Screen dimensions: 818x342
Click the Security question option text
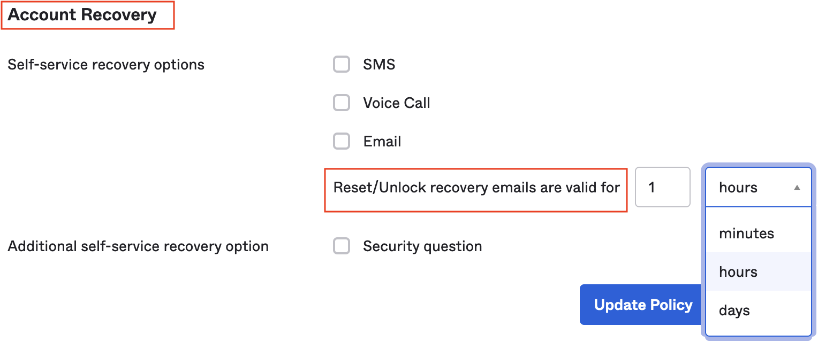tap(422, 246)
